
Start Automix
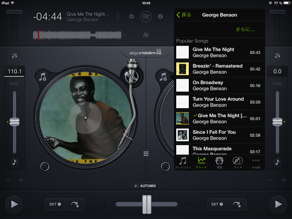coord(145,186)
